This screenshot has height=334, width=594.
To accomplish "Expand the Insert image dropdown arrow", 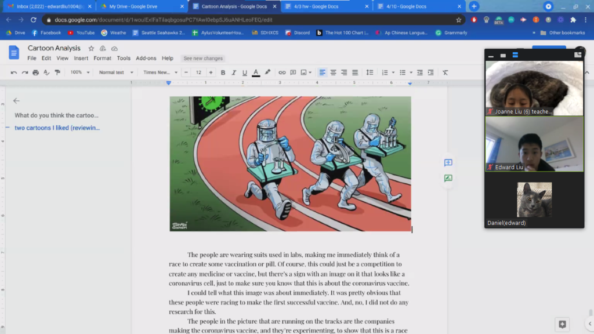I will coord(310,72).
